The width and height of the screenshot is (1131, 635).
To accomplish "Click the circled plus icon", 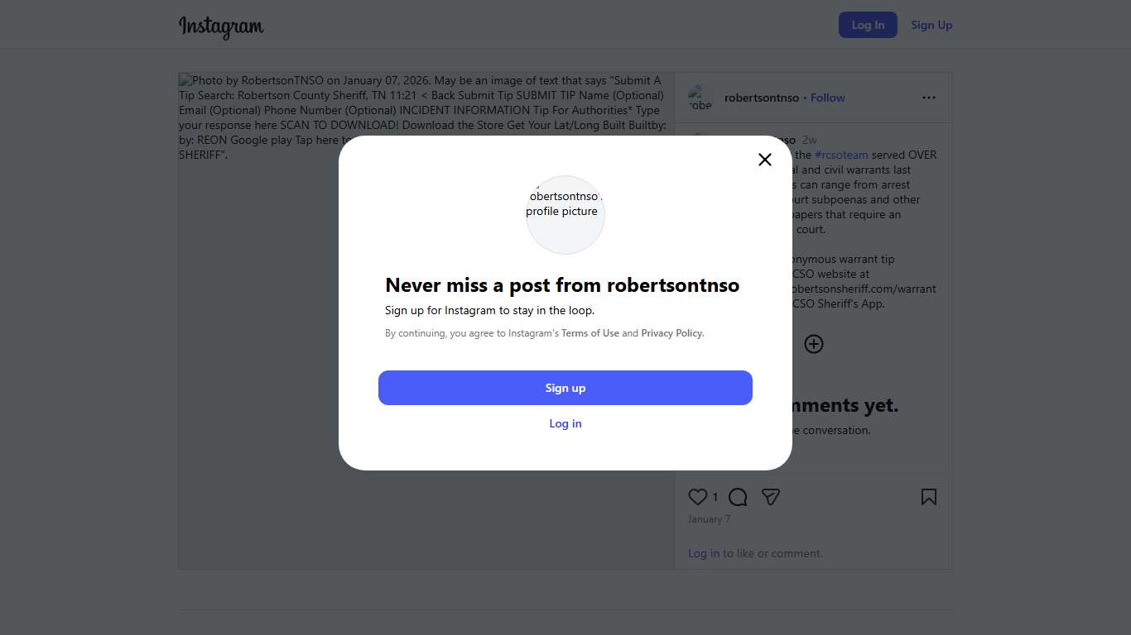I will pos(814,344).
